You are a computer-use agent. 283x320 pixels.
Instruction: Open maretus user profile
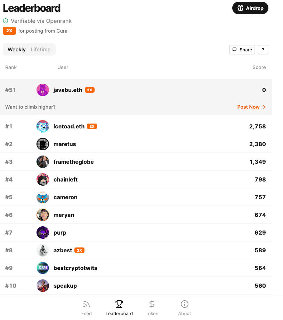(65, 144)
